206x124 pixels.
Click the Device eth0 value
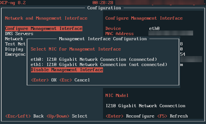[x=154, y=29]
